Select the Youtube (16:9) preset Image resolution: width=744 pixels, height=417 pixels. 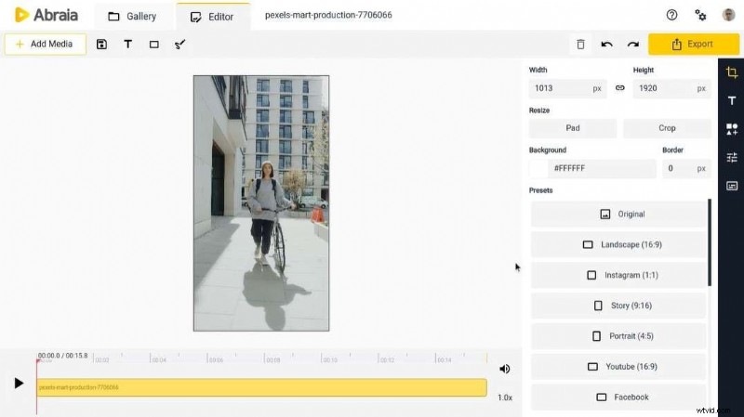tap(618, 367)
